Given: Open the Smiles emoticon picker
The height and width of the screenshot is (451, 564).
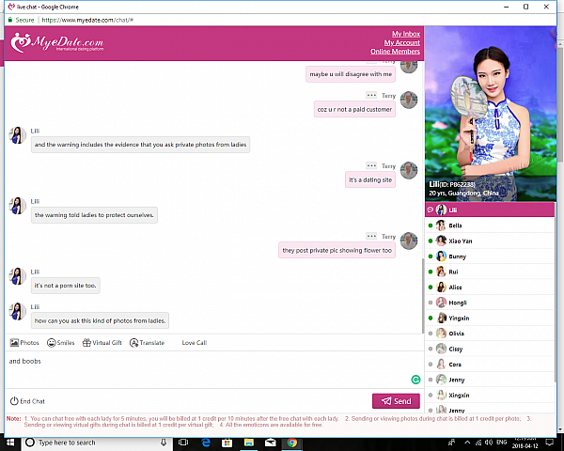Looking at the screenshot, I should tap(60, 343).
